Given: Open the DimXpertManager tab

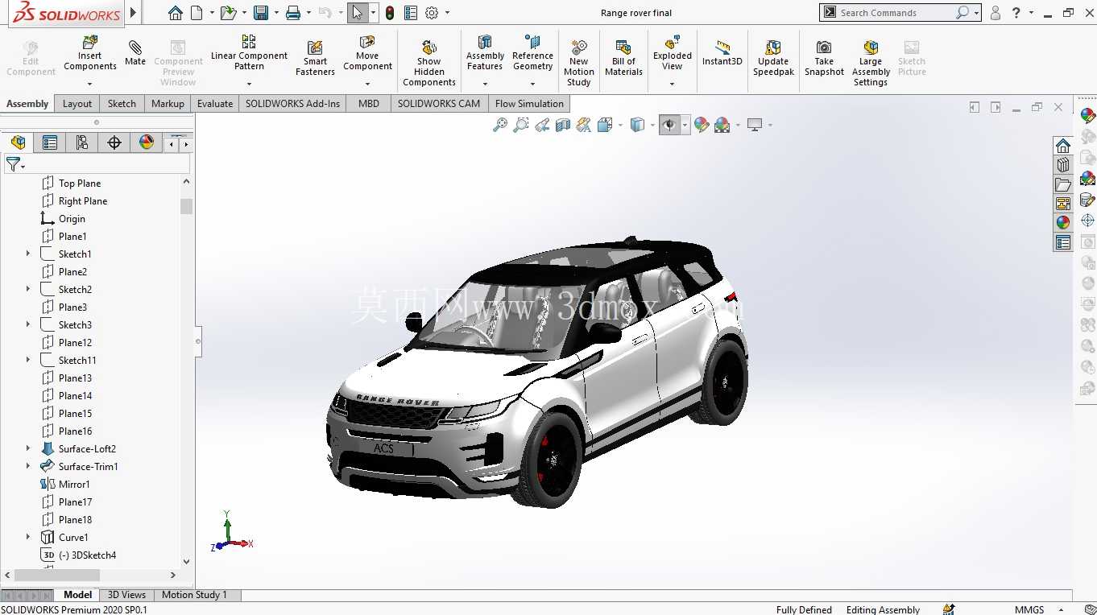Looking at the screenshot, I should [x=114, y=142].
